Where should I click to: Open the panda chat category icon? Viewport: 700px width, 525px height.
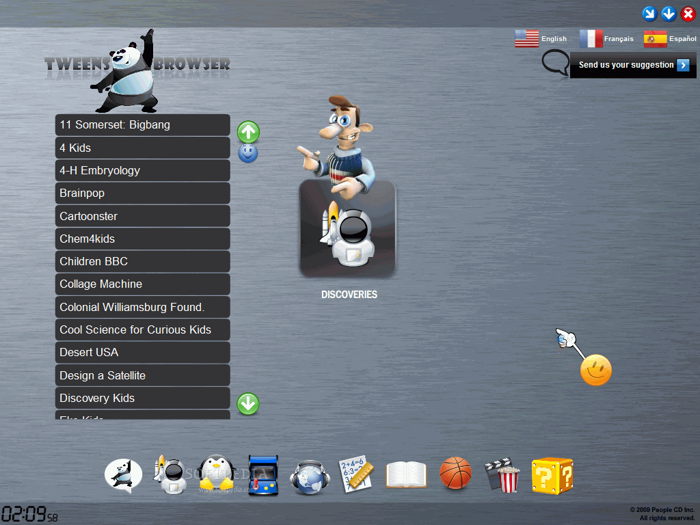[124, 476]
